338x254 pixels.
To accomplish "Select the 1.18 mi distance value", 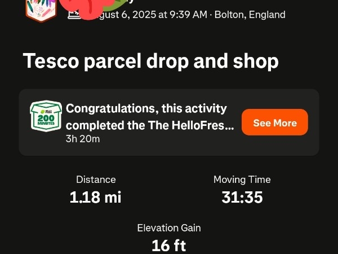I will [96, 197].
